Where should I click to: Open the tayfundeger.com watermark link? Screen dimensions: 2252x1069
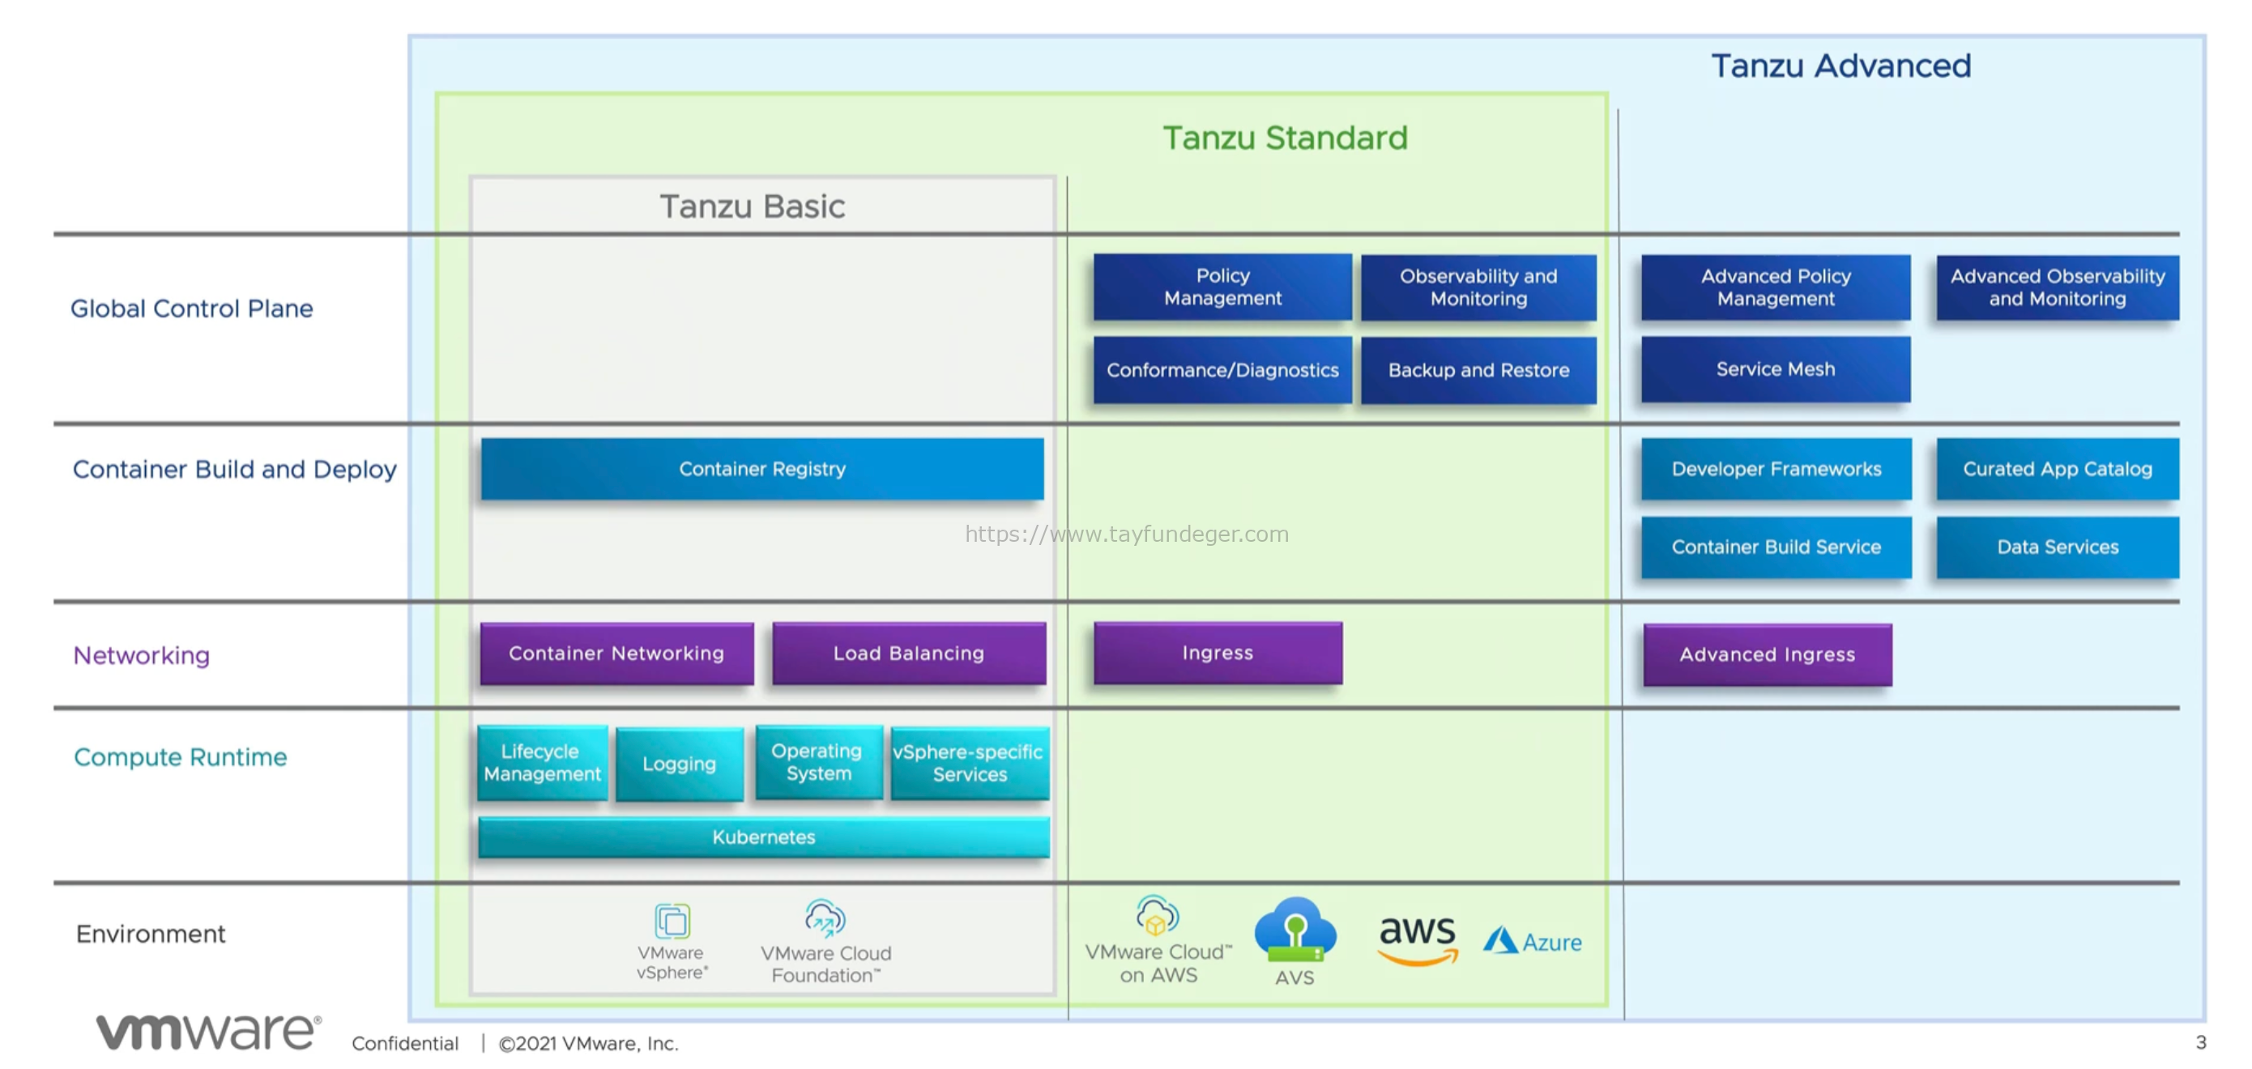click(1126, 534)
